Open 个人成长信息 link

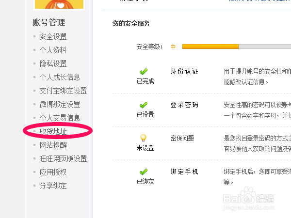click(60, 78)
